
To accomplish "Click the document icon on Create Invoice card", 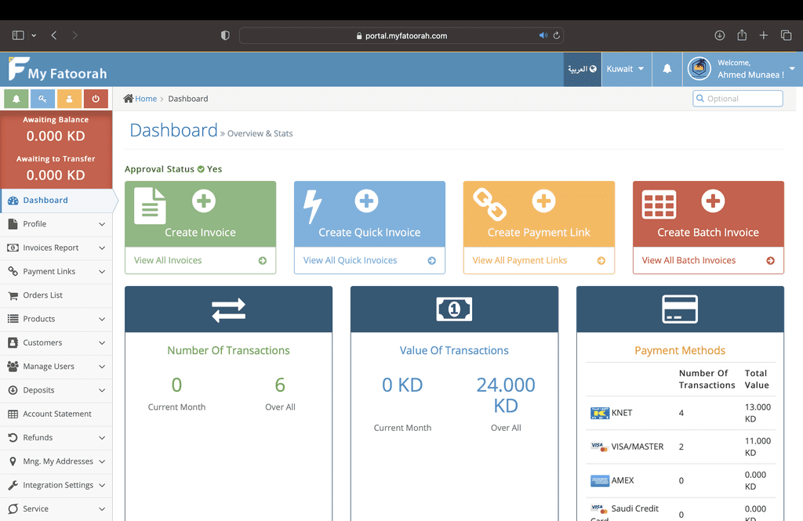I will pos(150,206).
